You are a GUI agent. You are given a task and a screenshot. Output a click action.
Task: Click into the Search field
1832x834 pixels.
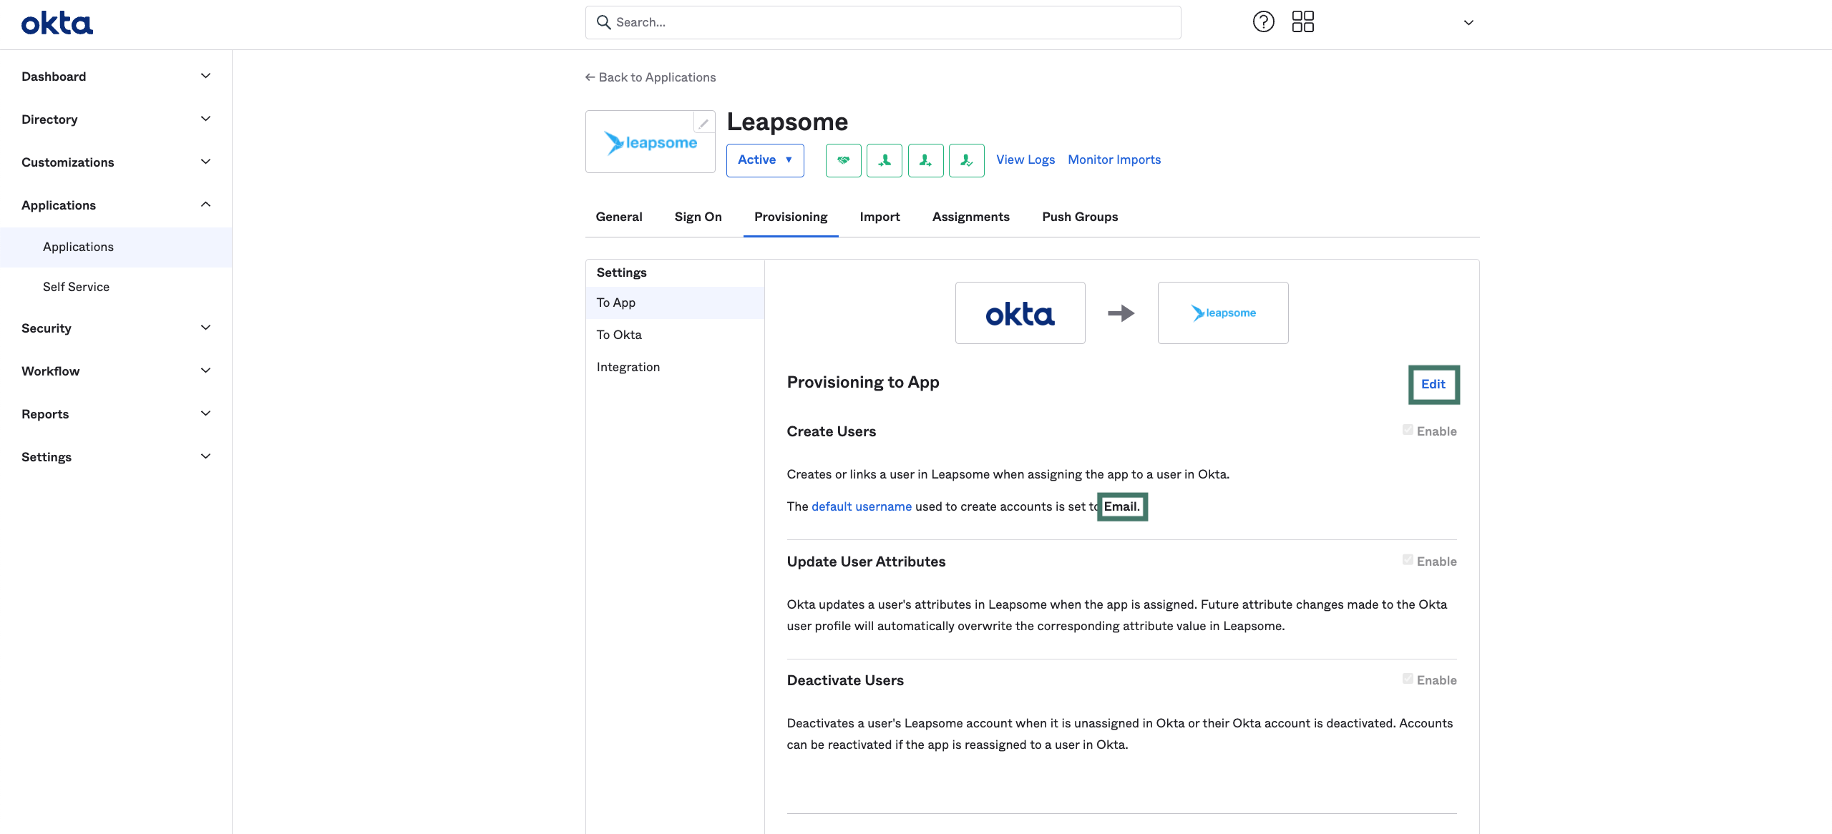coord(883,22)
